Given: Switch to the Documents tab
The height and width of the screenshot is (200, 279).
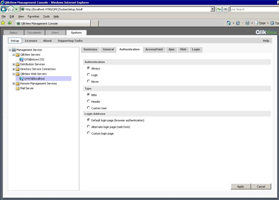Looking at the screenshot, I should point(34,33).
